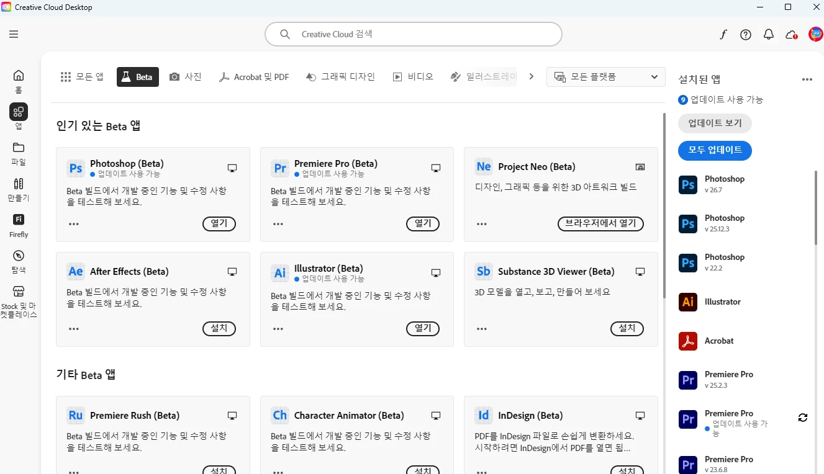Click the Premiere Rush (Beta) icon
Screen dimensions: 824x474
(x=76, y=415)
